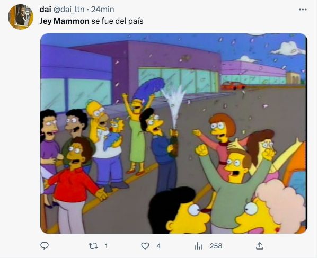Viewport: 318px width, 258px height.
Task: Open the Simpsons celebration image
Action: (174, 133)
